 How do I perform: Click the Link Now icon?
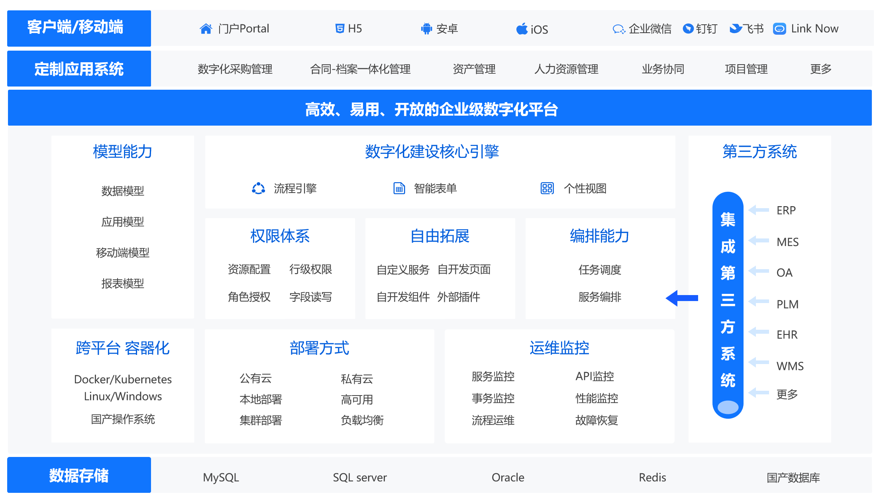[x=779, y=29]
